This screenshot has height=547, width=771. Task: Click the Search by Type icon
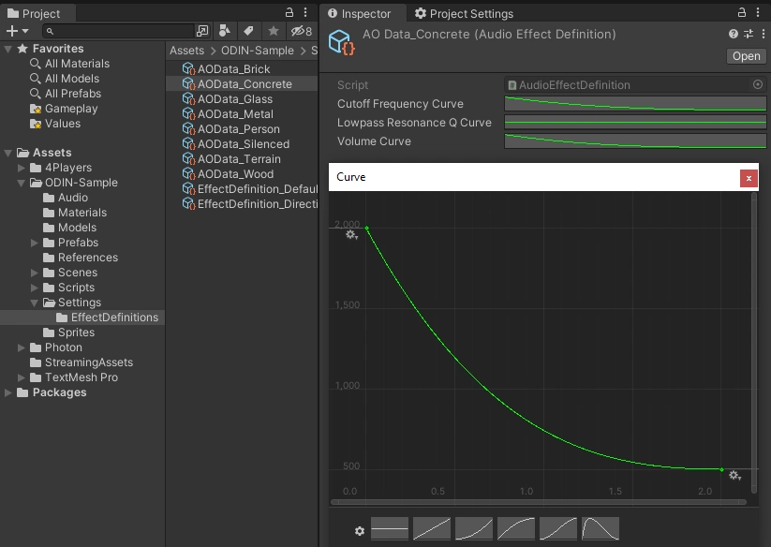tap(225, 31)
